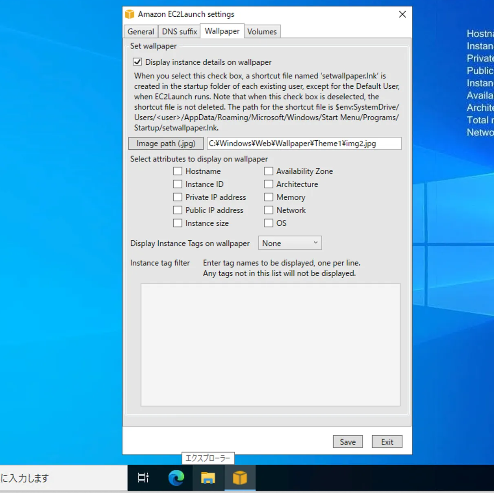Viewport: 494px width, 493px height.
Task: Toggle the Instance size checkbox
Action: (178, 223)
